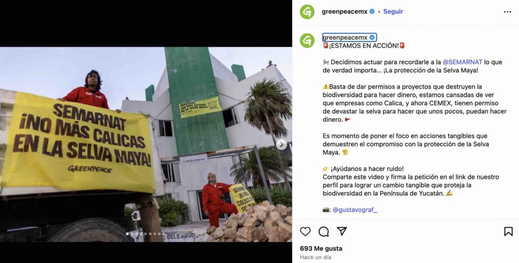Like the post with the heart icon
This screenshot has width=519, height=263.
click(x=305, y=232)
